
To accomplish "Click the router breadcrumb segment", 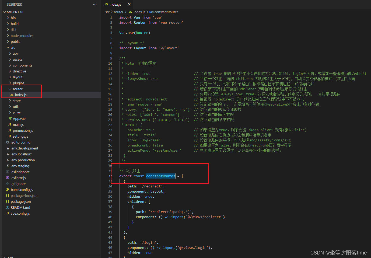I will point(118,12).
